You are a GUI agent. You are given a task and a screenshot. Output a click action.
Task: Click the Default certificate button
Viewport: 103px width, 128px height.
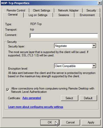point(88,98)
